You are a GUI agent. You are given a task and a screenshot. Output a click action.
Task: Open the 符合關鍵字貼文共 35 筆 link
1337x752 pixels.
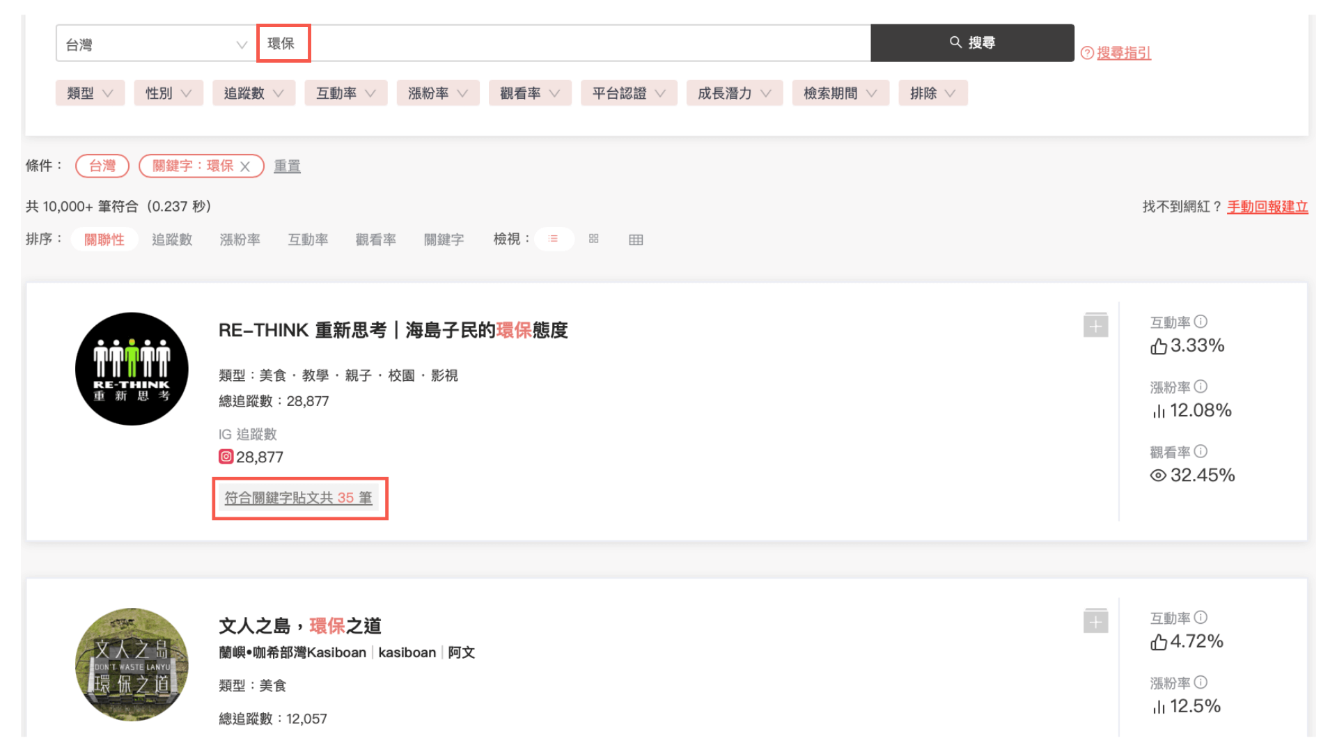[298, 498]
